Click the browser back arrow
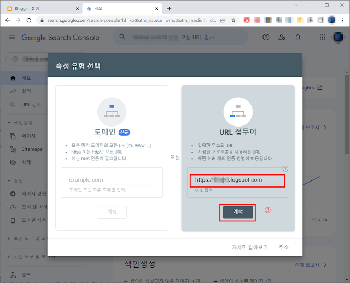 (x=8, y=20)
